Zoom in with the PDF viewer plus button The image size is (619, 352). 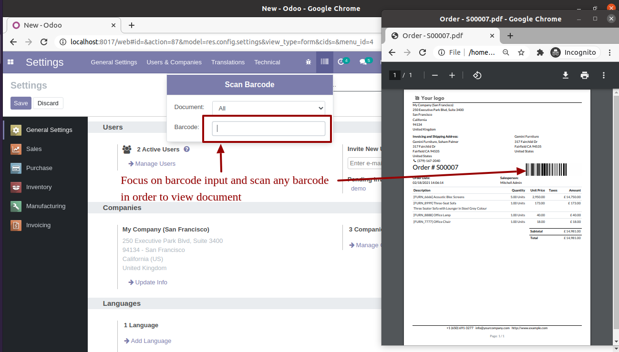point(452,75)
